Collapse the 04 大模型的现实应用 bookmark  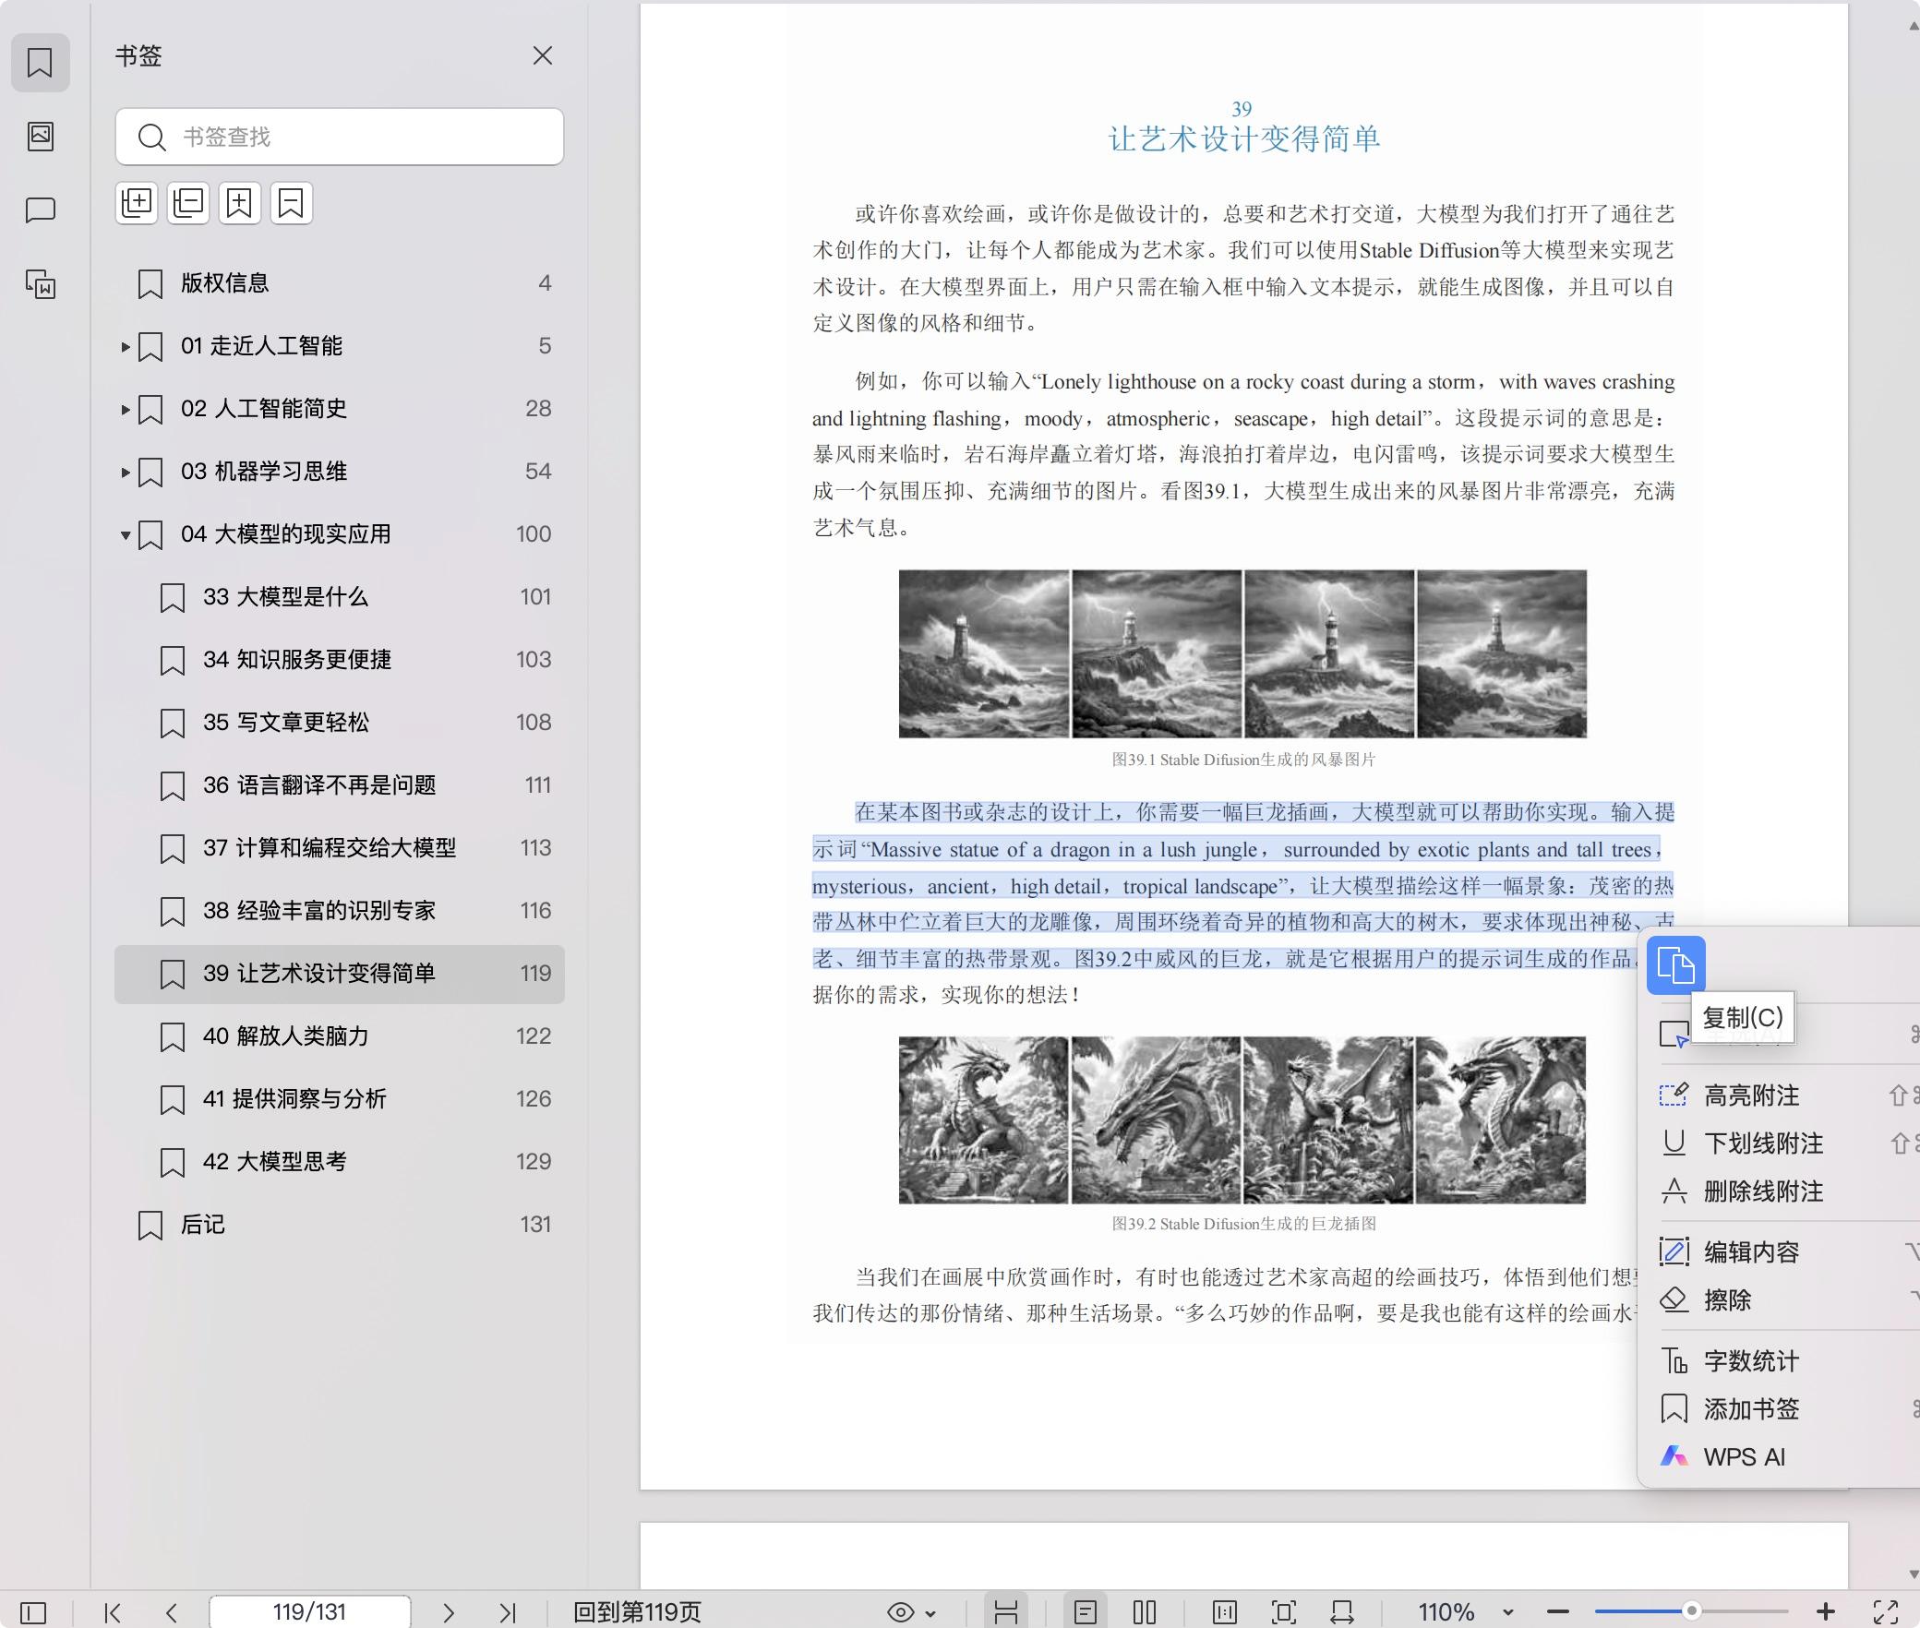126,535
